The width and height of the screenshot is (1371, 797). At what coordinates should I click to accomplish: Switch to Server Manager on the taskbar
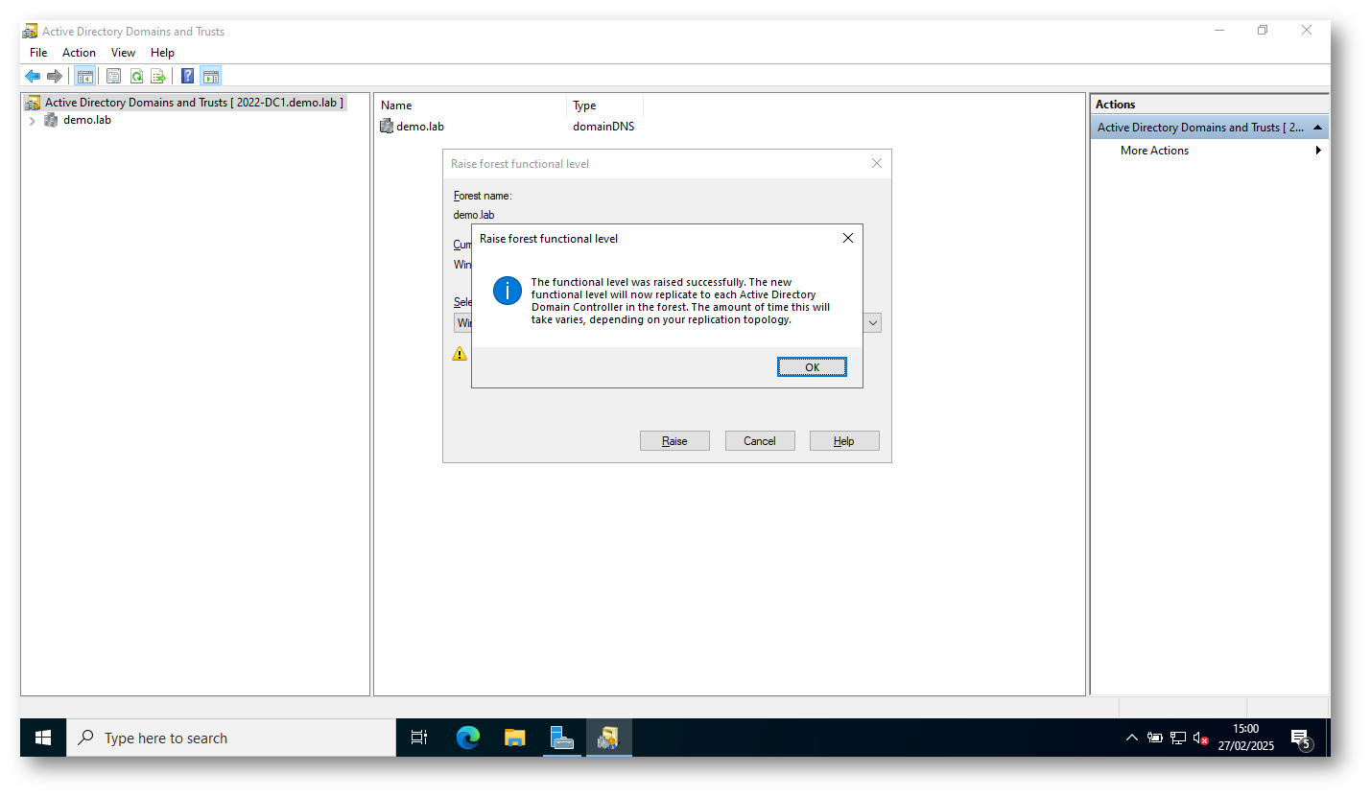(562, 738)
